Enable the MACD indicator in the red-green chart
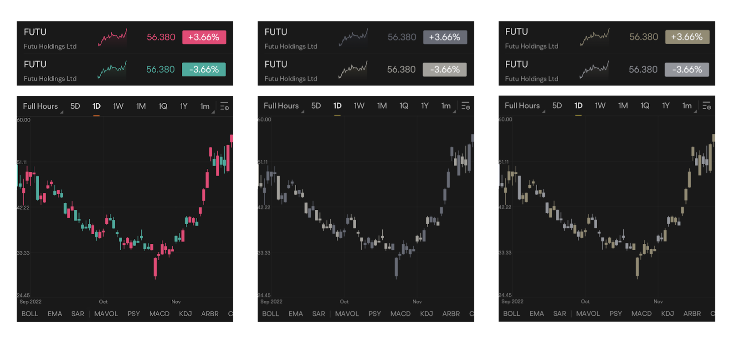 coord(159,314)
